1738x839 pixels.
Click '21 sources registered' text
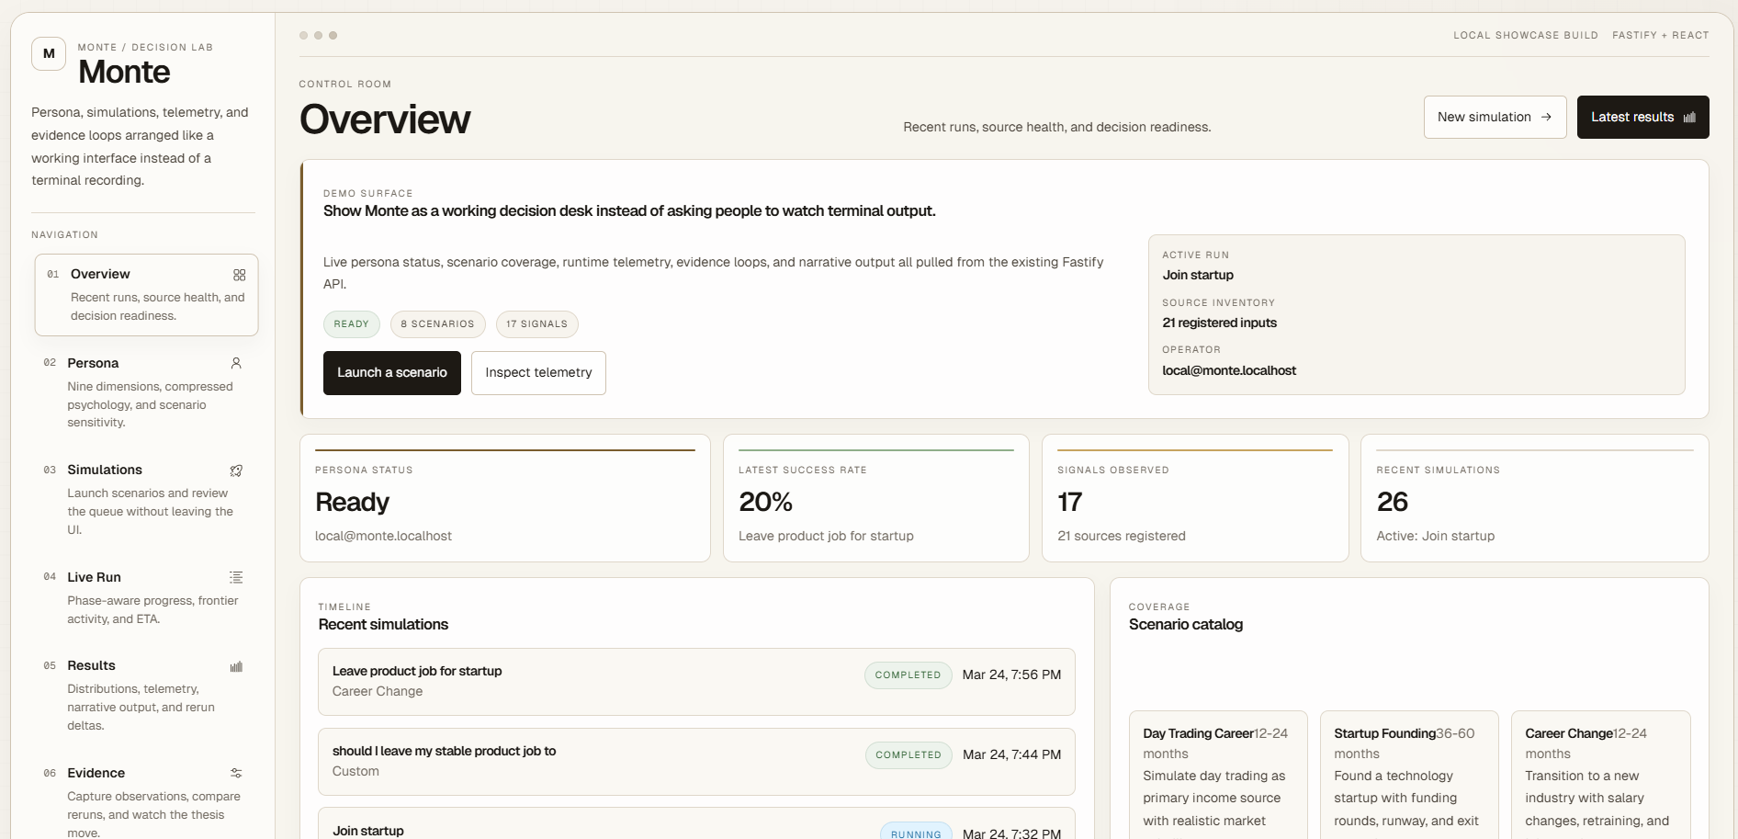(x=1121, y=536)
